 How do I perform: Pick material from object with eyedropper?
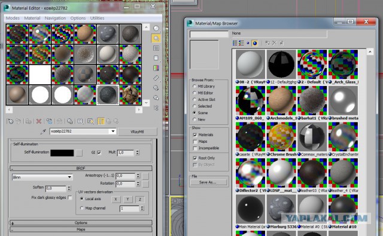click(x=43, y=131)
